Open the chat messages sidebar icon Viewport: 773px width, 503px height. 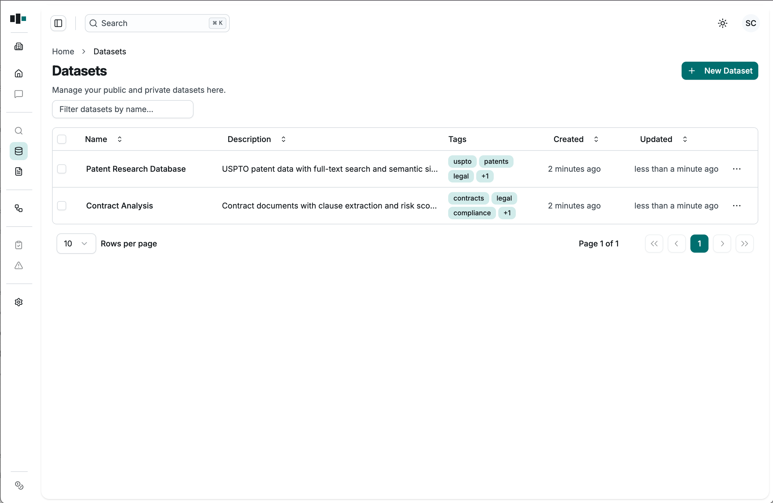pyautogui.click(x=18, y=94)
